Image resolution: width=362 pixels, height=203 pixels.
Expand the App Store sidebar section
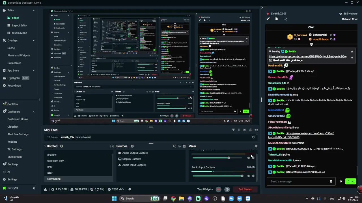pyautogui.click(x=33, y=70)
